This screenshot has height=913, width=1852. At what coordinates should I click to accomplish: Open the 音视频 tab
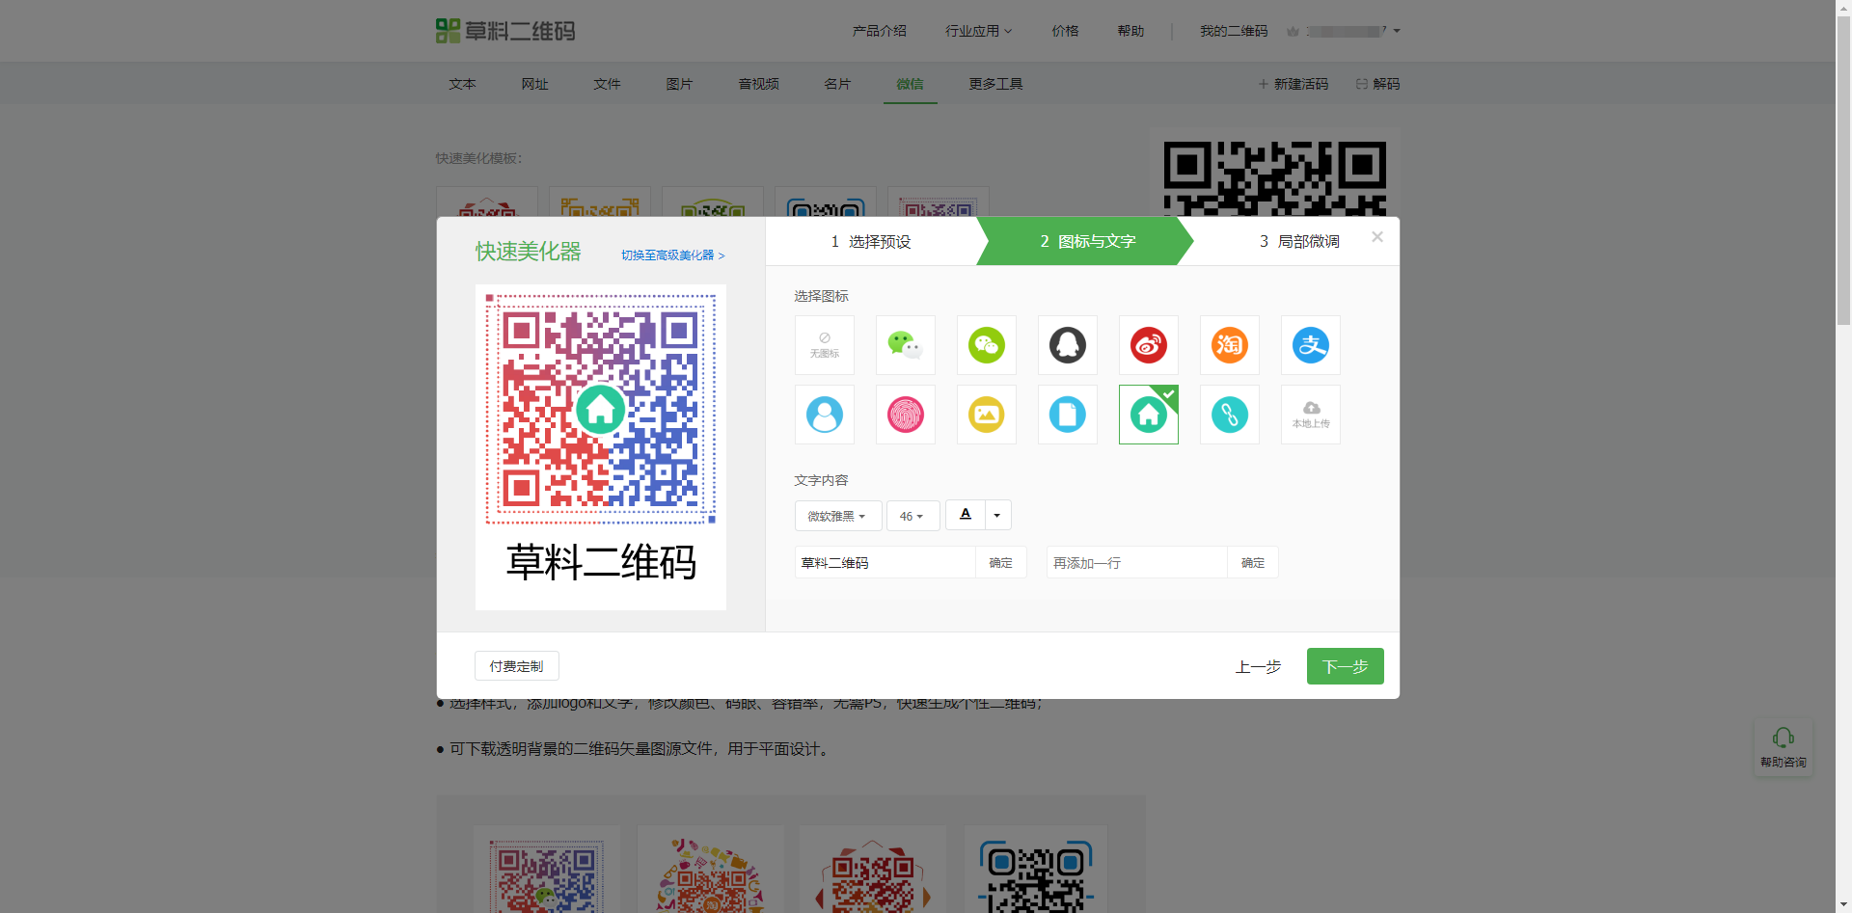click(x=759, y=84)
